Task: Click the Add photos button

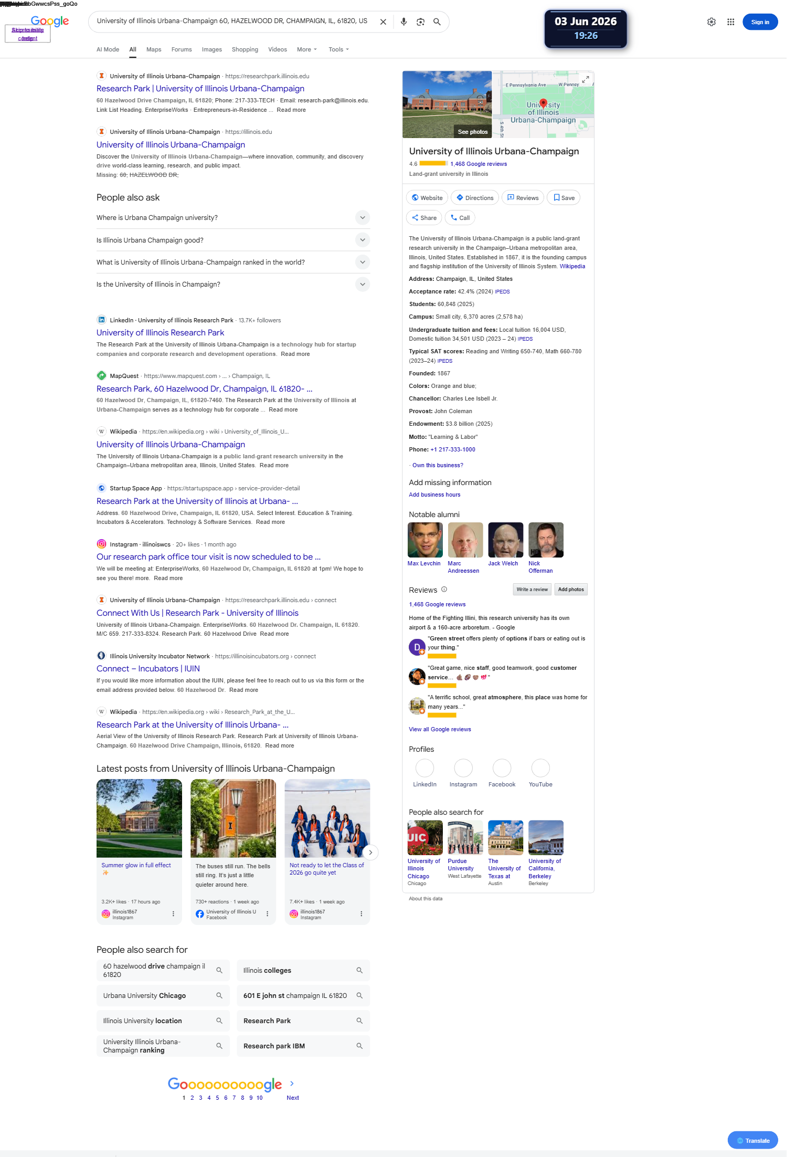Action: pos(571,589)
